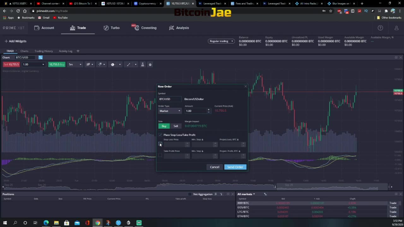Click Trade button for LTC/BTC row
The image size is (404, 227).
(393, 212)
